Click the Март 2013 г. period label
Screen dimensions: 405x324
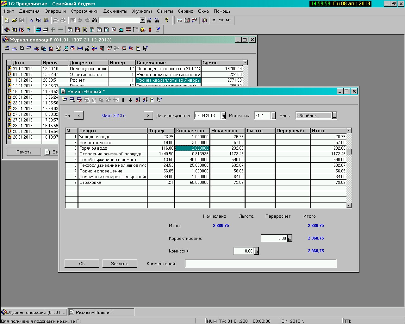click(114, 116)
